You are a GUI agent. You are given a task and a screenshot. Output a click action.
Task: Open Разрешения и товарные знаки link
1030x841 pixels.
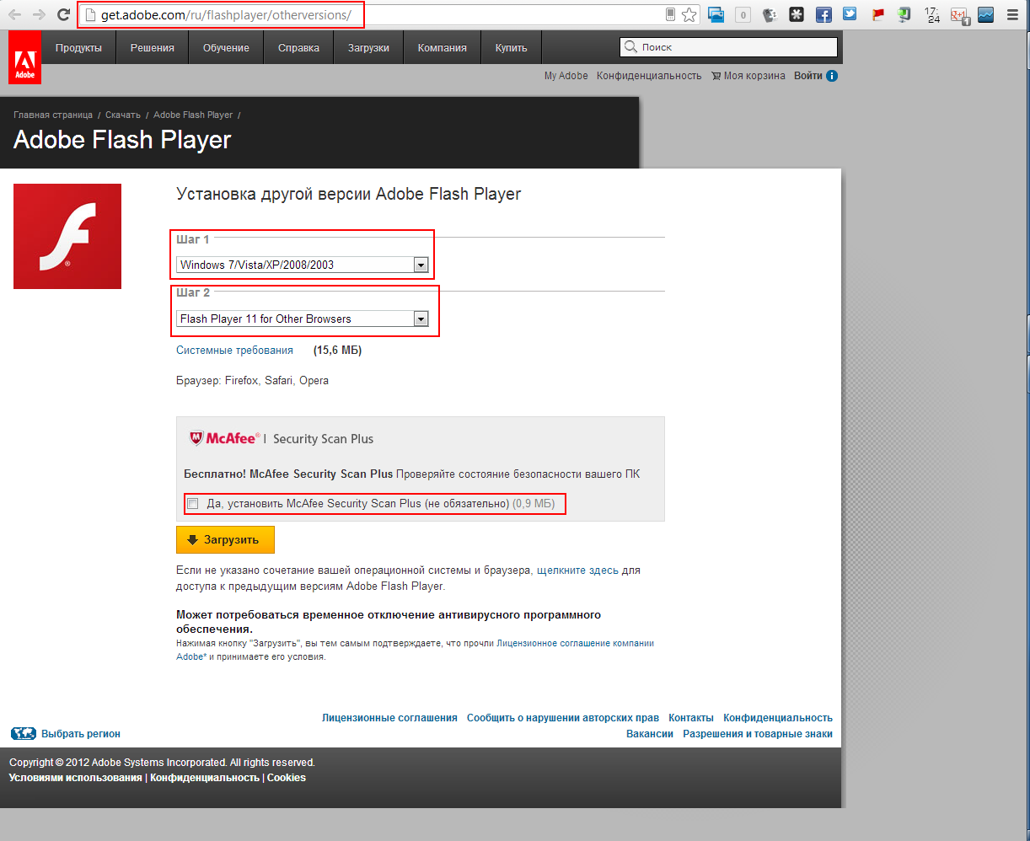coord(758,734)
